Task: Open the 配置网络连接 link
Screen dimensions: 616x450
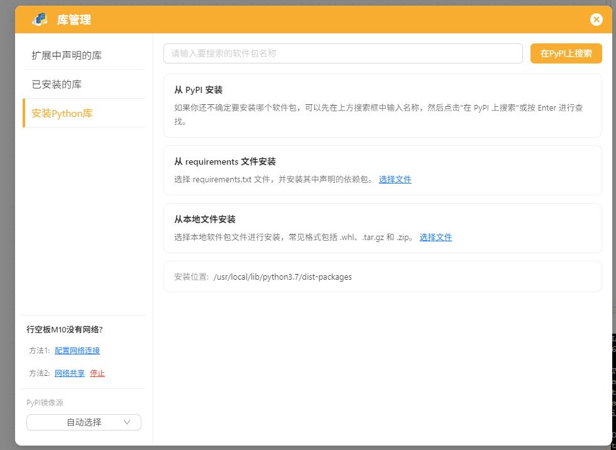Action: point(77,350)
